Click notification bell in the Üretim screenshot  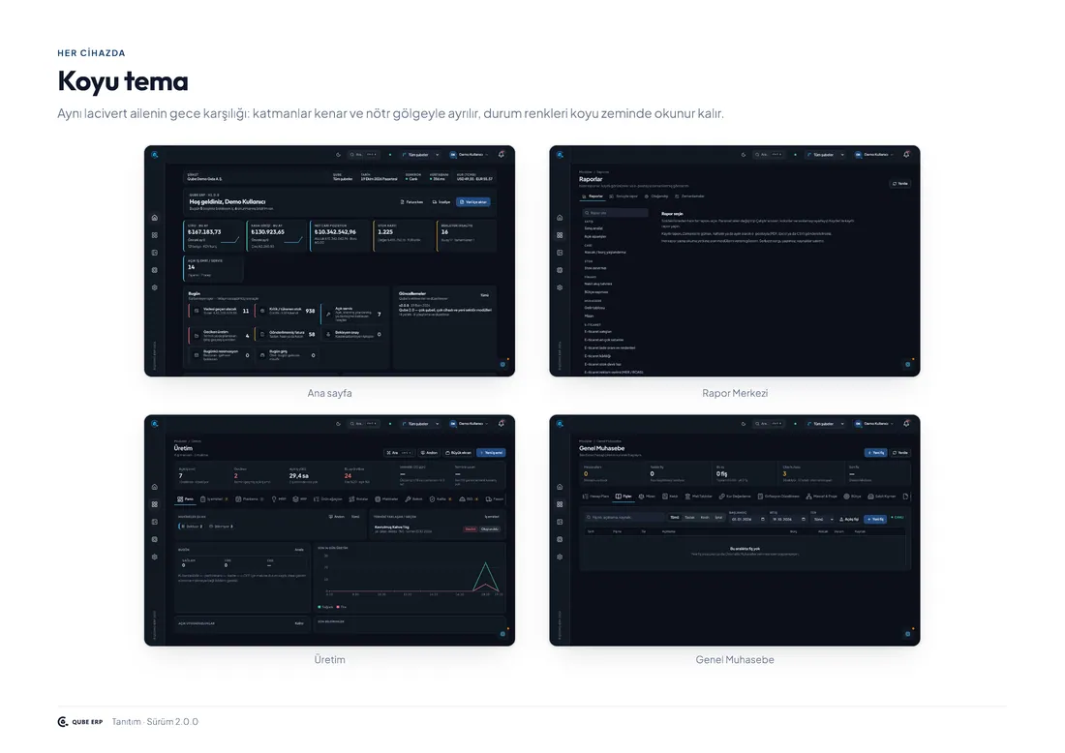[502, 424]
